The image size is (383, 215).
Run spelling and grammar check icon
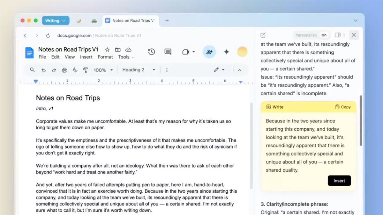click(75, 70)
